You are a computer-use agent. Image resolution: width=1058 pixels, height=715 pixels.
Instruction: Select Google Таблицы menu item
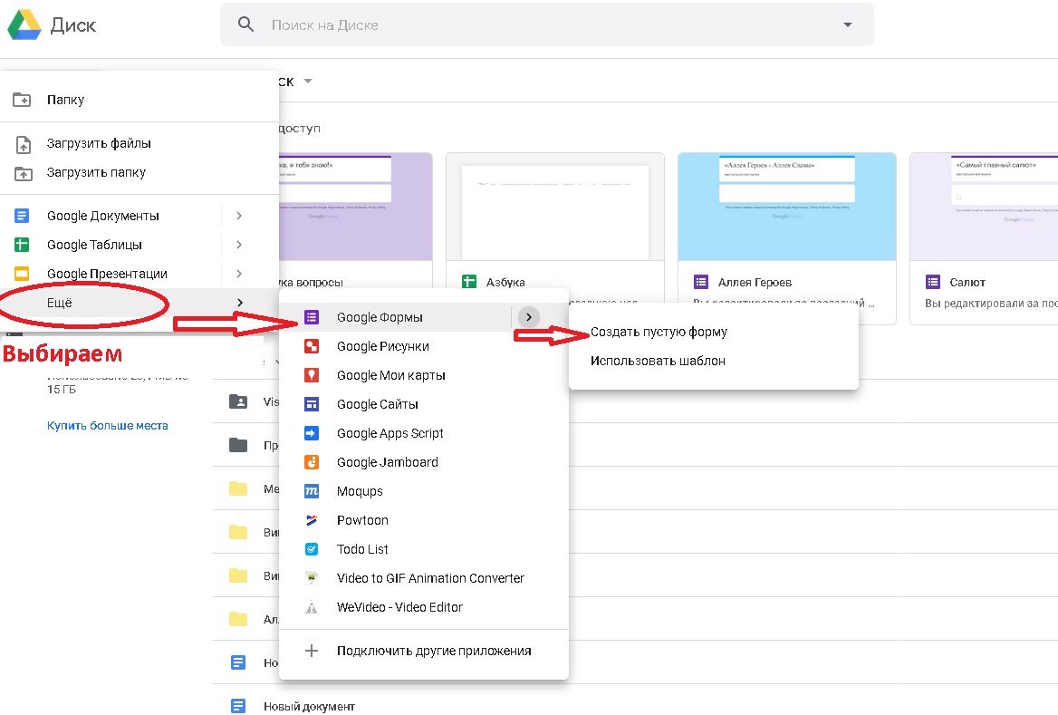click(139, 245)
